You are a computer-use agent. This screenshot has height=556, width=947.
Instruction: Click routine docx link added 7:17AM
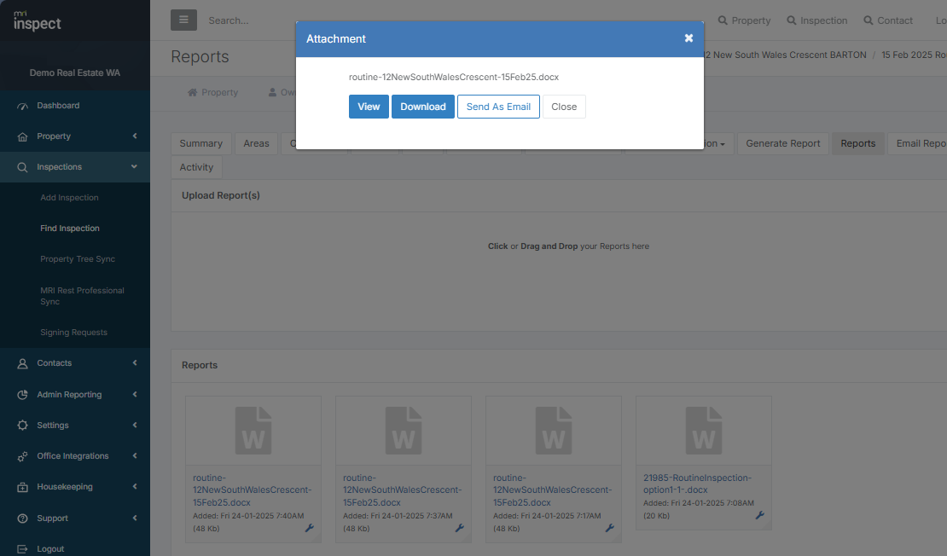click(552, 489)
